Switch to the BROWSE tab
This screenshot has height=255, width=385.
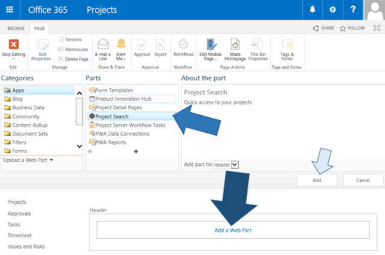16,28
